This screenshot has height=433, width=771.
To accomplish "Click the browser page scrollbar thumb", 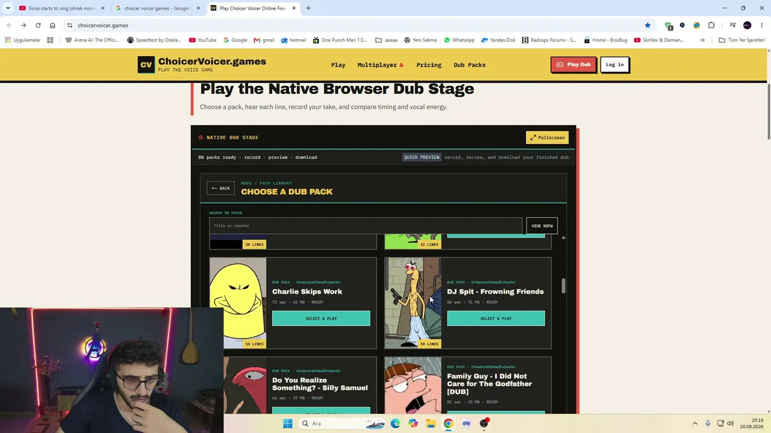I will 769,111.
